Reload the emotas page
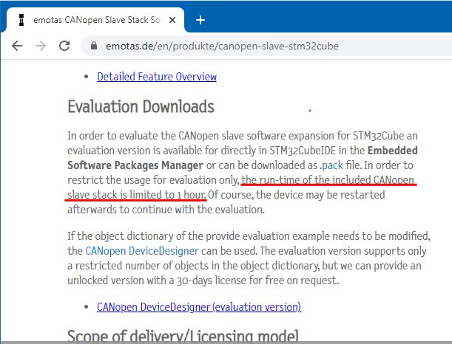Image resolution: width=452 pixels, height=344 pixels. [64, 46]
